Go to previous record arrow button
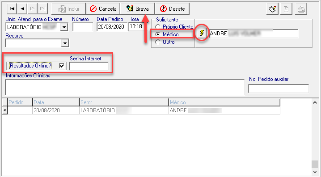The width and height of the screenshot is (321, 177). 22,8
